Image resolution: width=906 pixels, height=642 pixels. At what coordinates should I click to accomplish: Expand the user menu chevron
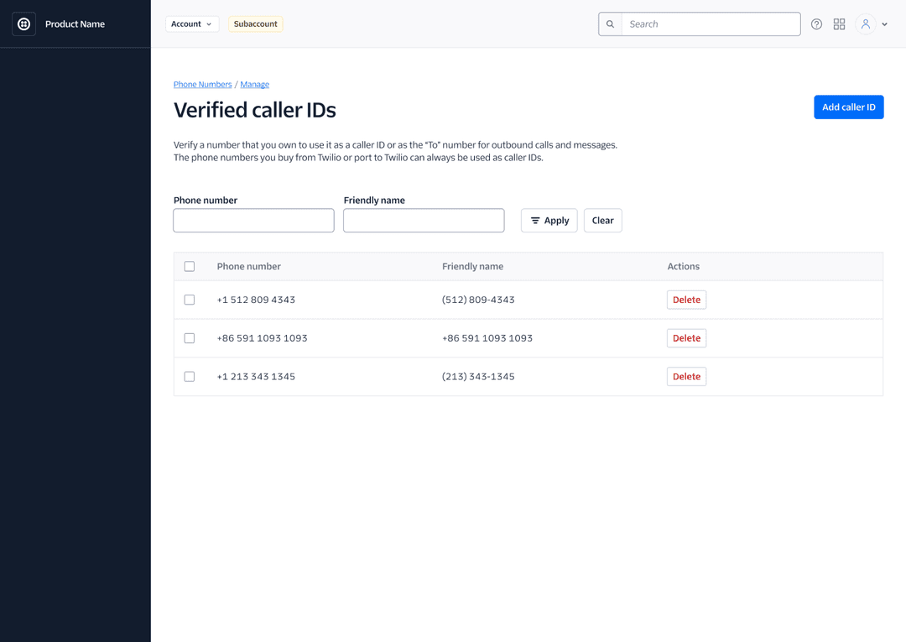885,25
